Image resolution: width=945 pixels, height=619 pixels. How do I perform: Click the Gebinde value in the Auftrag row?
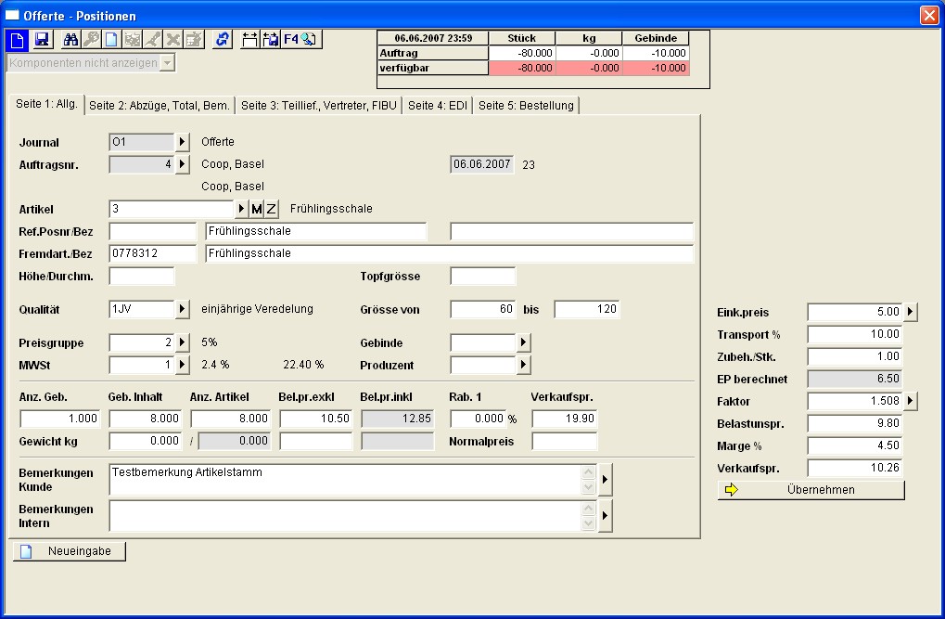656,53
